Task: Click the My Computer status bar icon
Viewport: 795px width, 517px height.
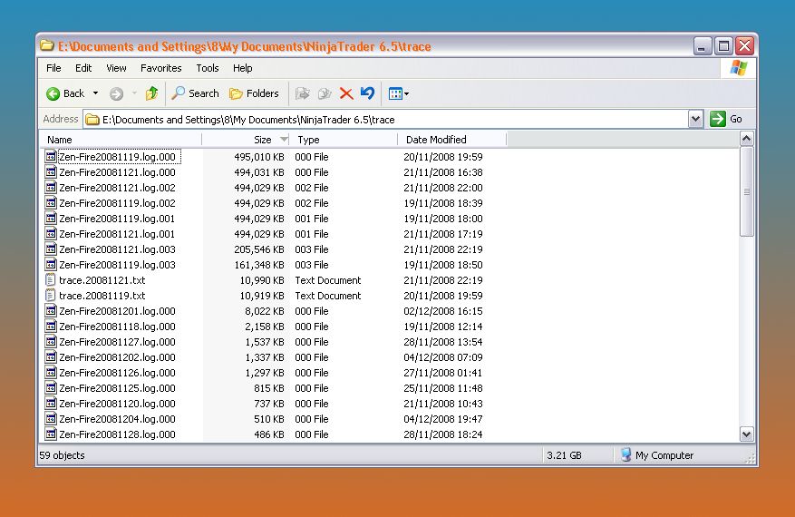Action: (x=626, y=455)
